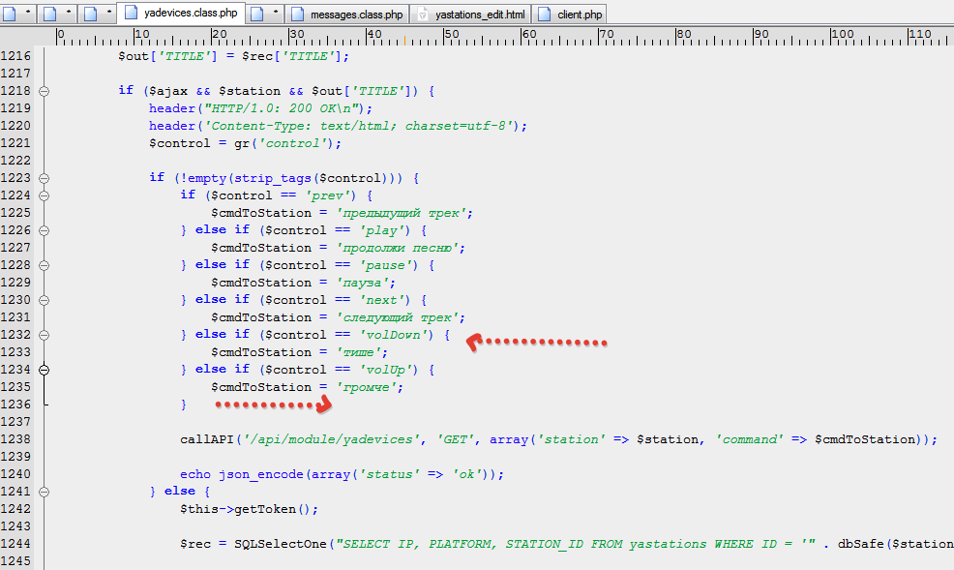Click the HTML file icon on yastations_edit.html tab

pos(422,14)
